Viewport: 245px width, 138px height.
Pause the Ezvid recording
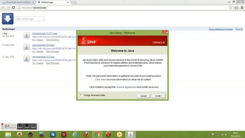[x=20, y=126]
